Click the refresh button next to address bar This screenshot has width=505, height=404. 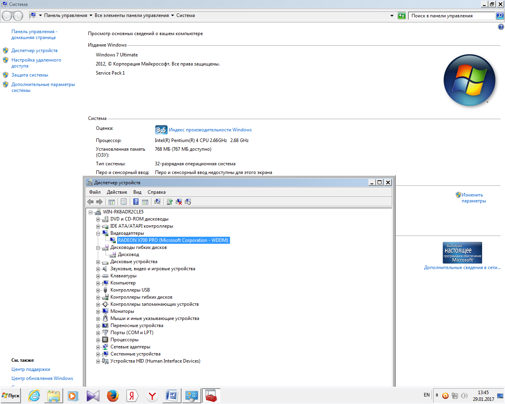pyautogui.click(x=402, y=16)
